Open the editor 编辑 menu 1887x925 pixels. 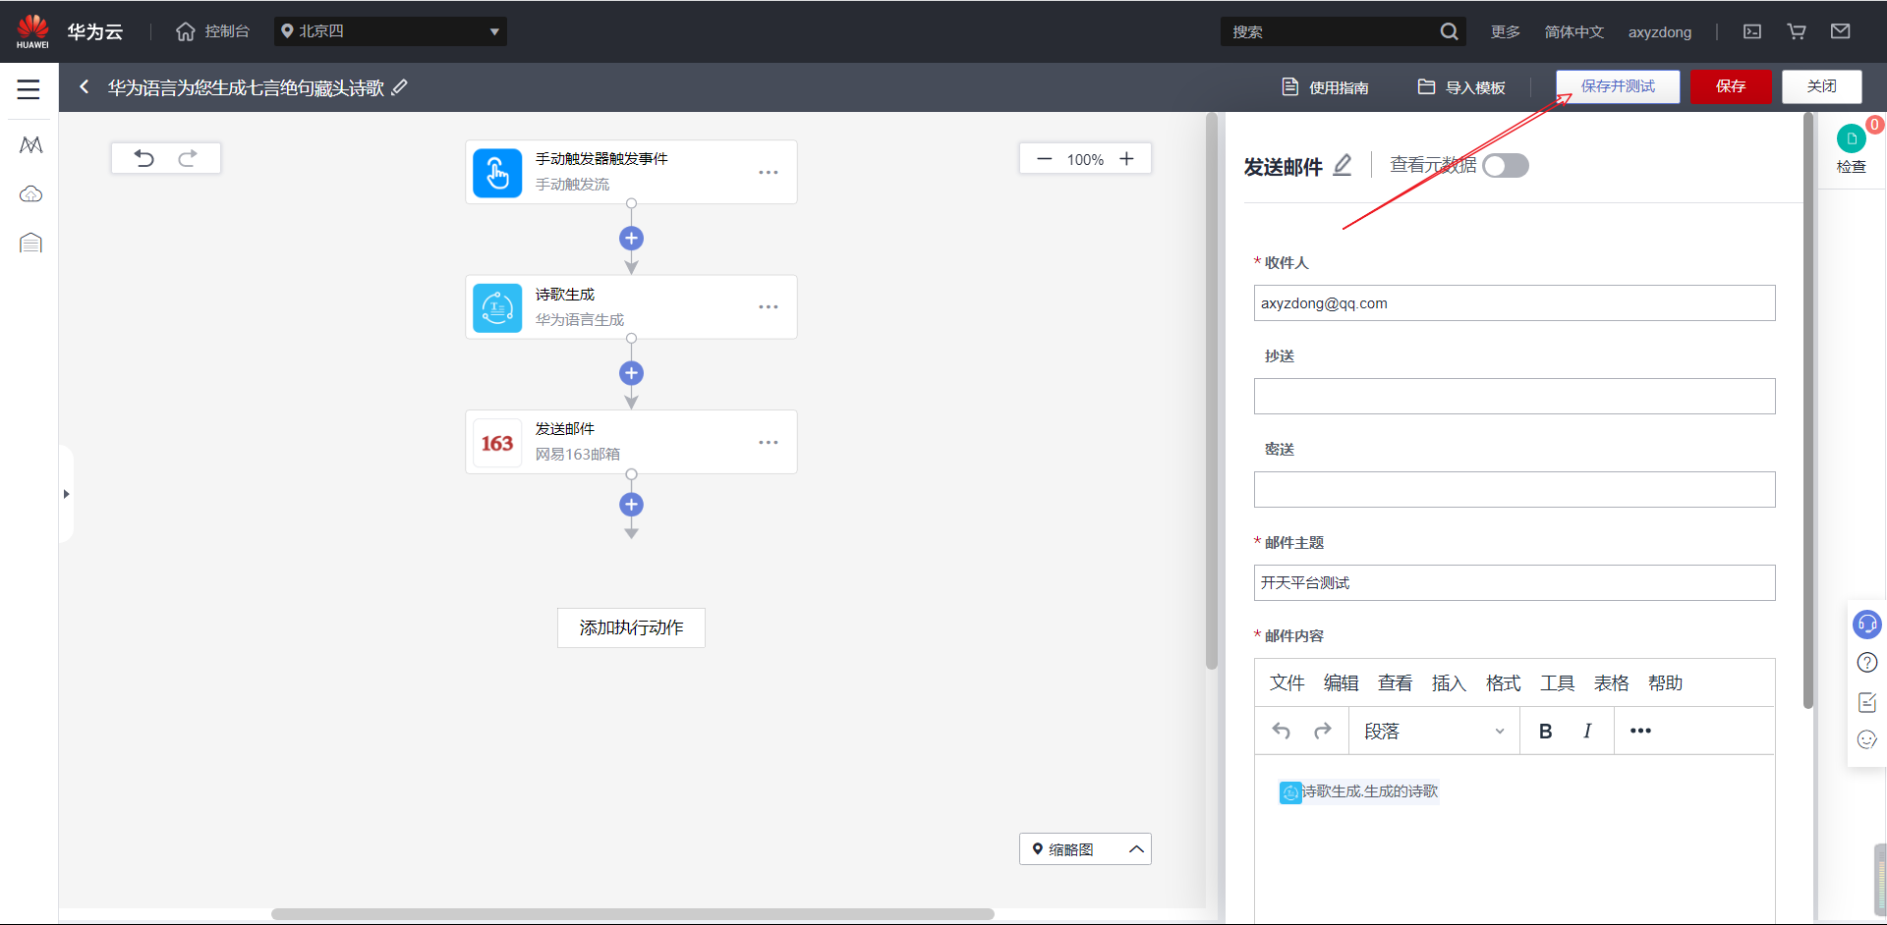[1341, 682]
